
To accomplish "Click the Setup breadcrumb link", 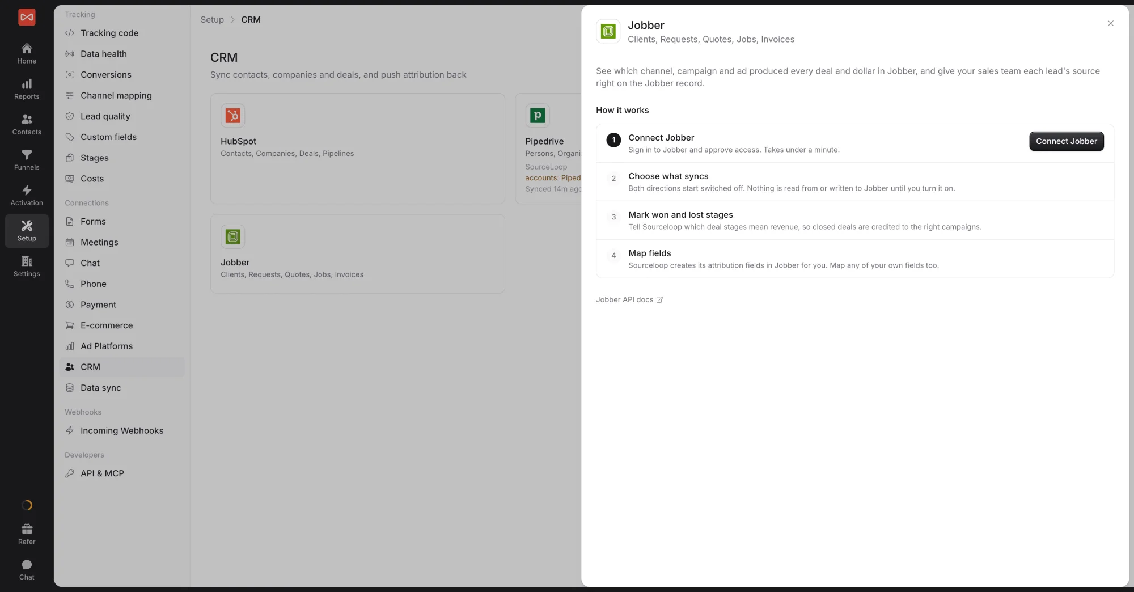I will 212,19.
